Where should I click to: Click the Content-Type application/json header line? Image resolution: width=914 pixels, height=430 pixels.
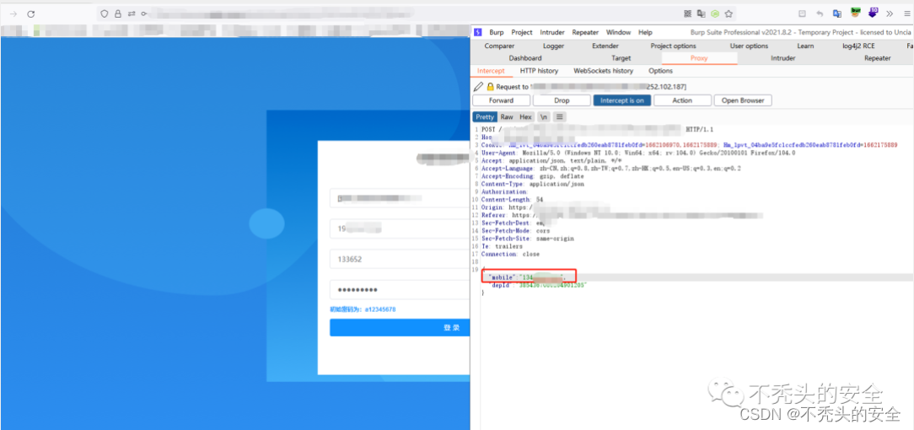point(533,184)
